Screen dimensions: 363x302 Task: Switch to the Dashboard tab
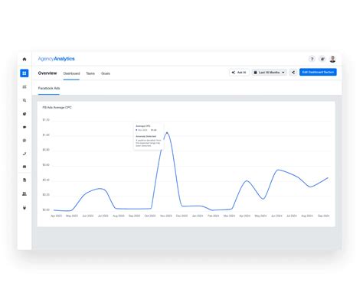pos(71,73)
